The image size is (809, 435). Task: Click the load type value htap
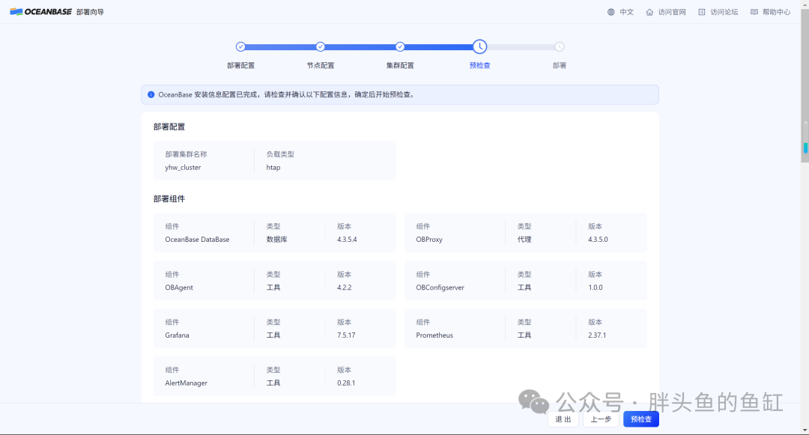[x=273, y=168]
